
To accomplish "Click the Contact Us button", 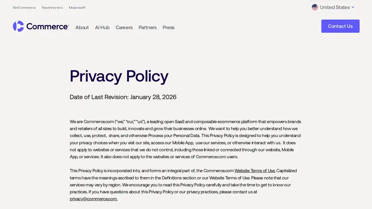I will 340,26.
